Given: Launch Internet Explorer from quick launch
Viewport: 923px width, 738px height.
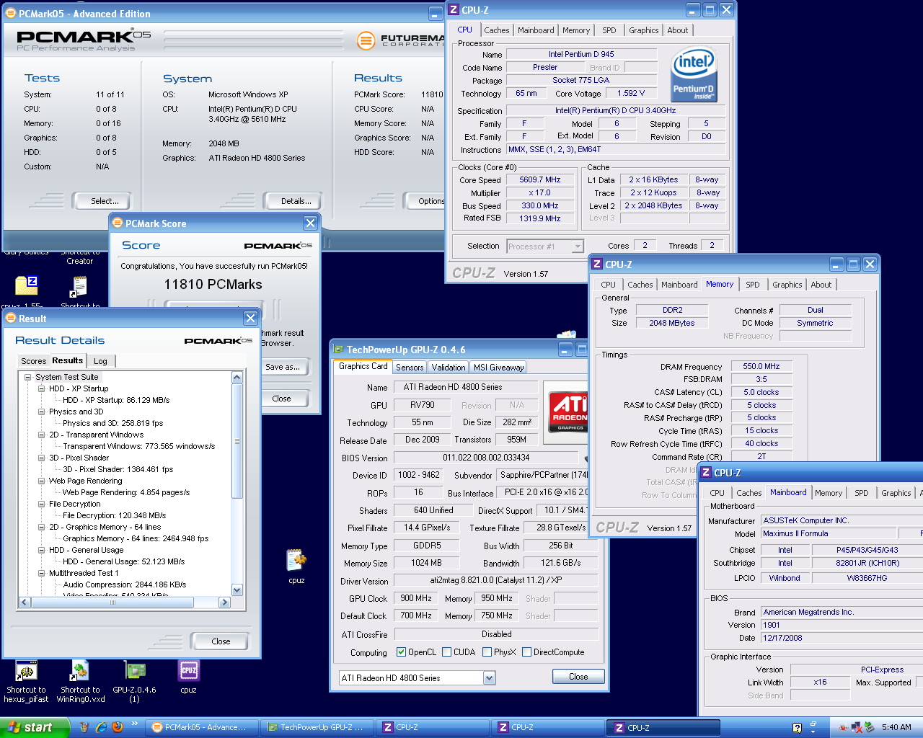Looking at the screenshot, I should pyautogui.click(x=102, y=727).
